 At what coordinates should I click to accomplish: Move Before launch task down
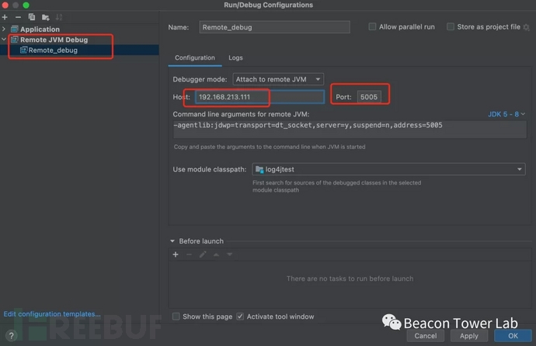coord(230,254)
